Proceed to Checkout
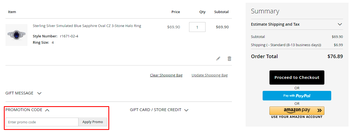The image size is (354, 131). (x=297, y=78)
